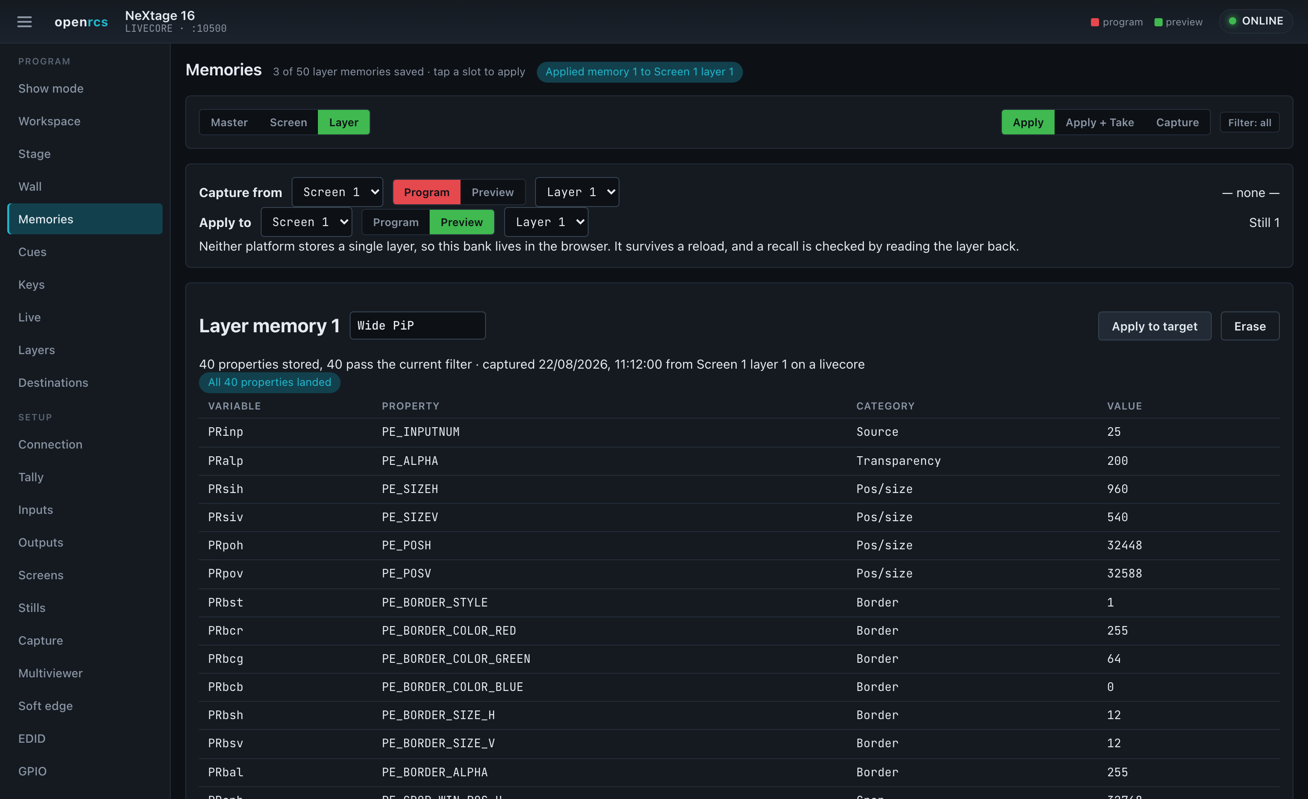
Task: Open the GPIO page
Action: pos(85,771)
